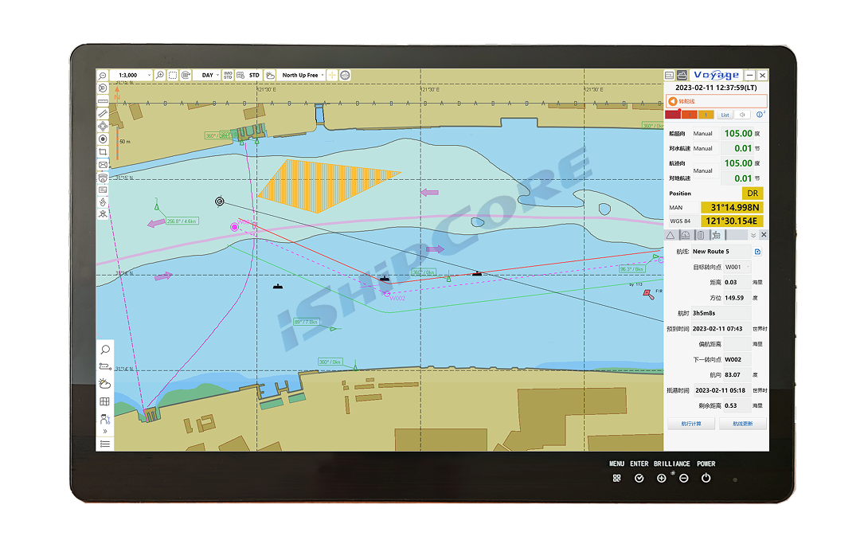Expand the North Up Free orientation dropdown
This screenshot has height=540, width=868.
303,75
